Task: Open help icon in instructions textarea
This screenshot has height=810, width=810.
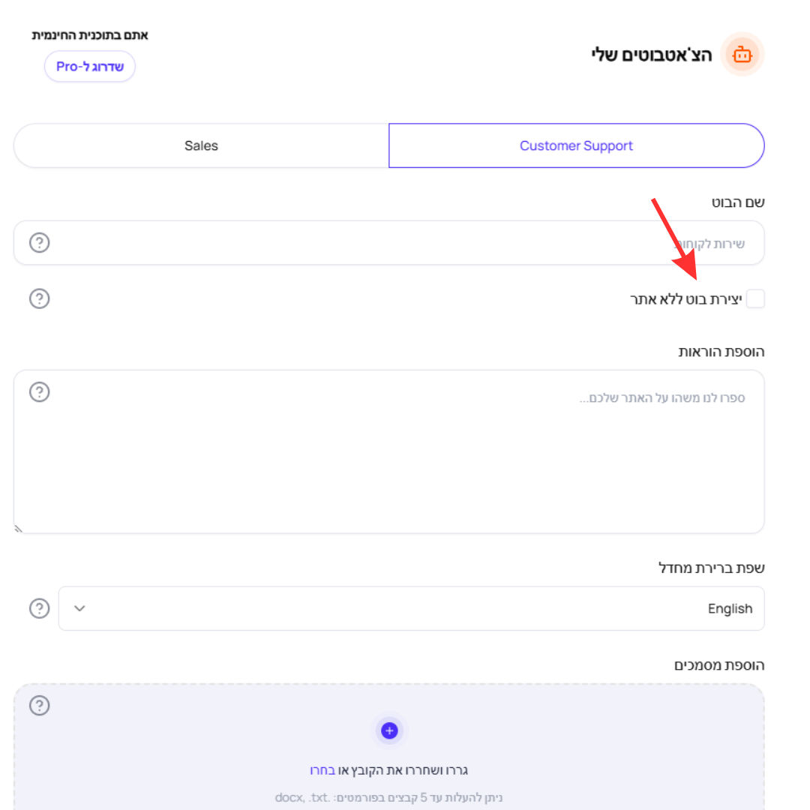Action: [x=39, y=392]
